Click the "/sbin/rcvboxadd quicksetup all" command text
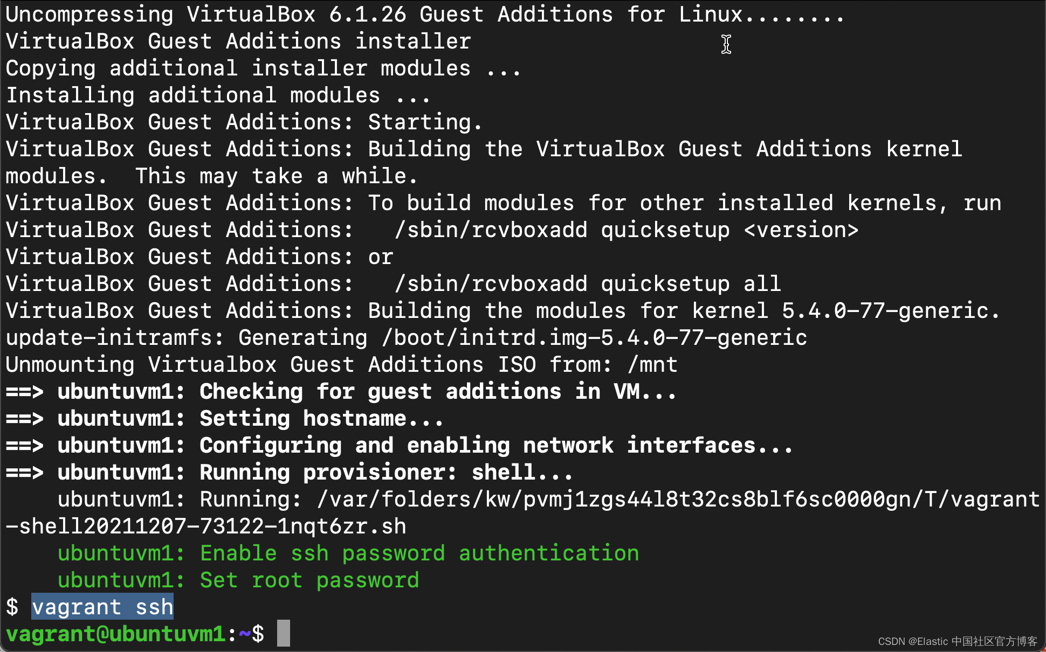The width and height of the screenshot is (1046, 652). pyautogui.click(x=588, y=284)
